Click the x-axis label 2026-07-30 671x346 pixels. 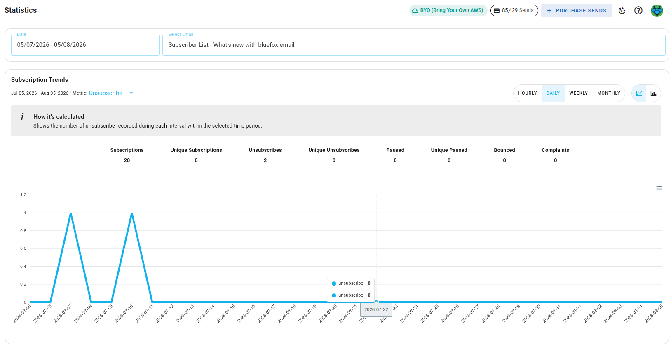[531, 313]
